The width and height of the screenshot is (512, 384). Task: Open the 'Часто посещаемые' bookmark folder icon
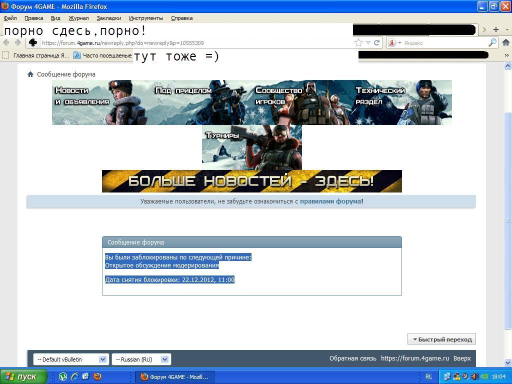point(76,55)
